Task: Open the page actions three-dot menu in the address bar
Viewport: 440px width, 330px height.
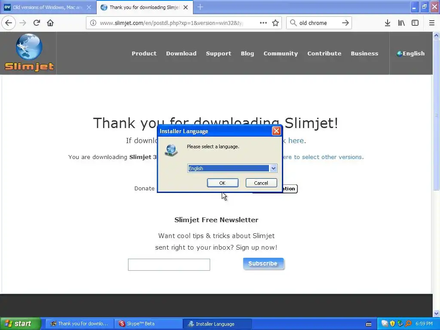Action: tap(263, 23)
